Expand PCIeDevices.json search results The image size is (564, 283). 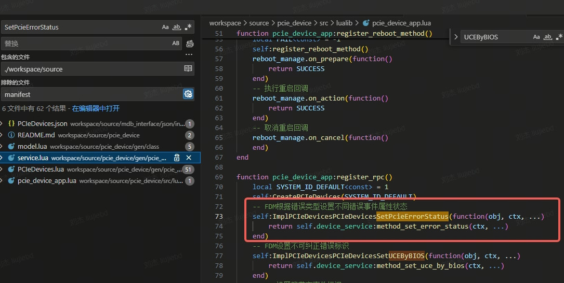[x=3, y=124]
